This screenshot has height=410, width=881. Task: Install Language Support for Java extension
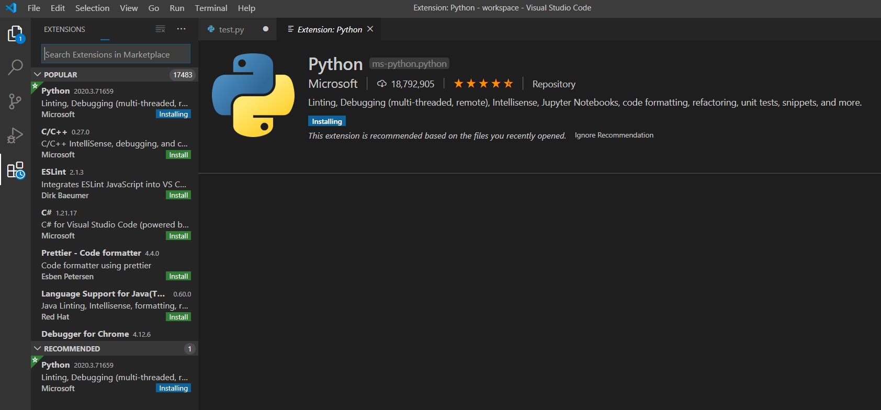pyautogui.click(x=178, y=317)
